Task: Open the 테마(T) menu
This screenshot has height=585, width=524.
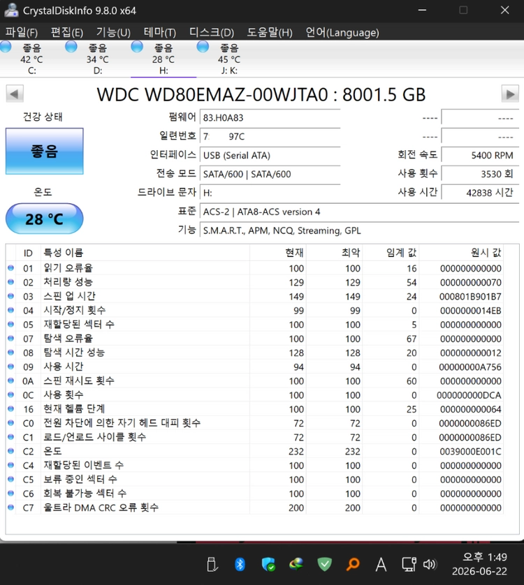Action: tap(159, 32)
